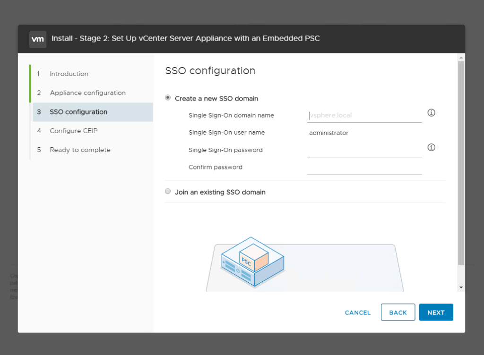This screenshot has width=484, height=355.
Task: Click the NEXT button
Action: [436, 313]
